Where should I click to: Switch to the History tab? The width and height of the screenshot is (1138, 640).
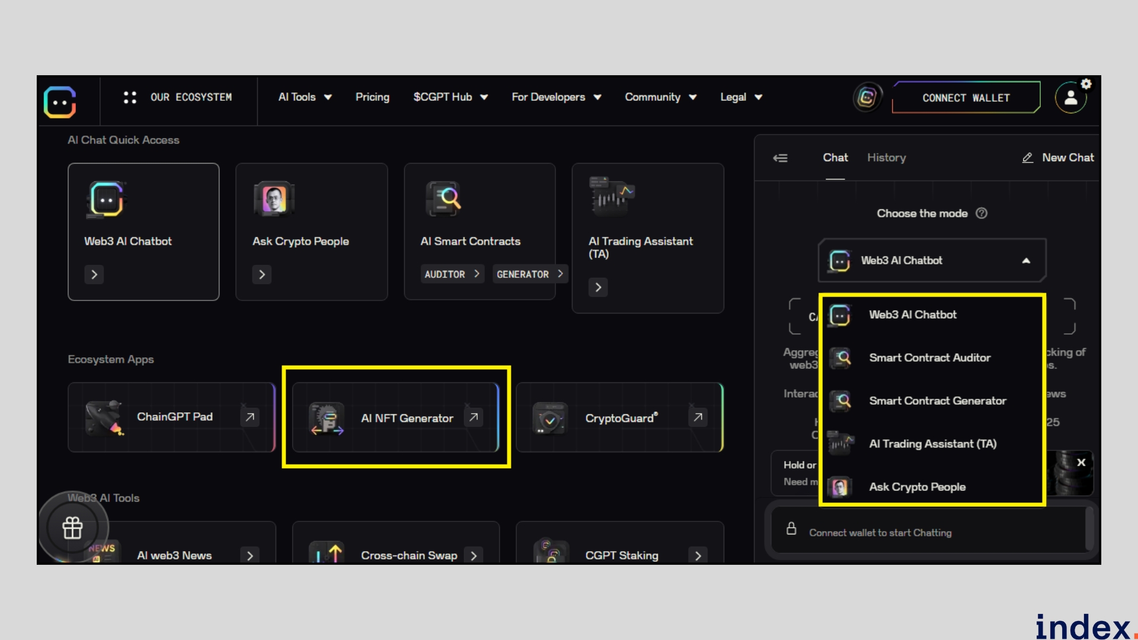886,158
